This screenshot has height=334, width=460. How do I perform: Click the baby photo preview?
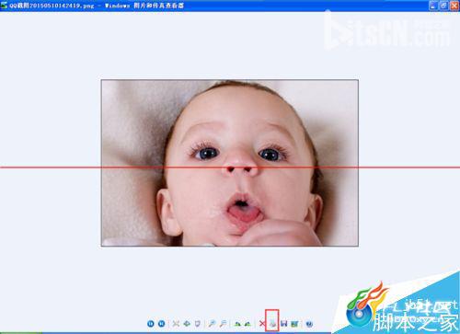[230, 163]
